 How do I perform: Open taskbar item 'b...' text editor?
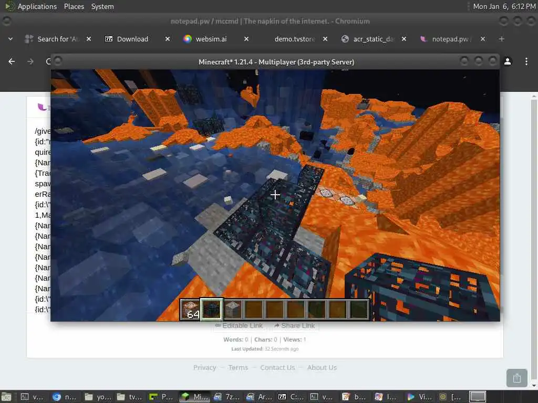(x=355, y=397)
